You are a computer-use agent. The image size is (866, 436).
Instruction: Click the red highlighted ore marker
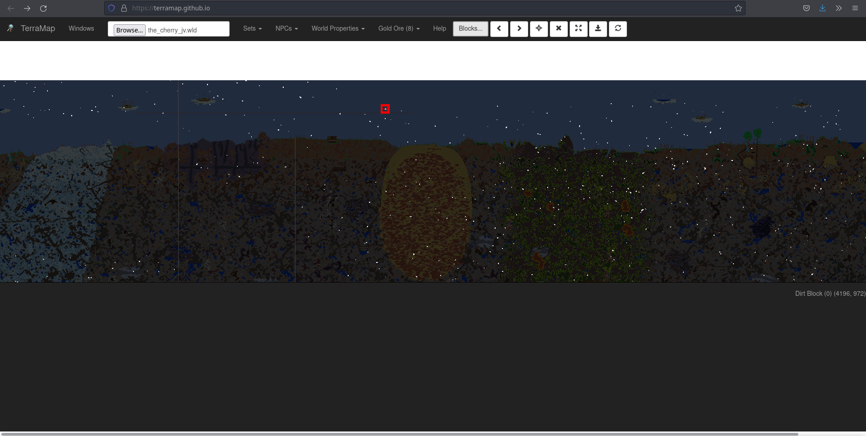point(385,109)
